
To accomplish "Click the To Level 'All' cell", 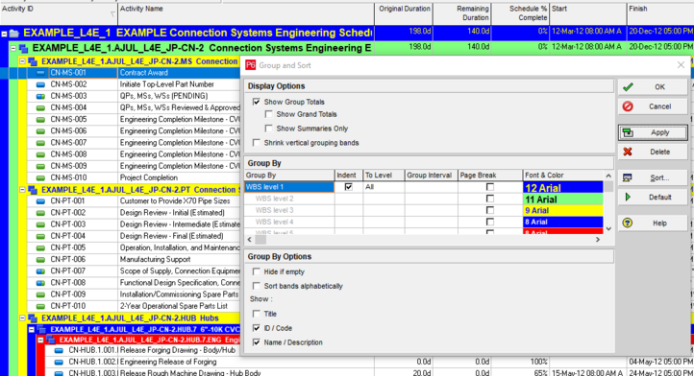I will [384, 187].
